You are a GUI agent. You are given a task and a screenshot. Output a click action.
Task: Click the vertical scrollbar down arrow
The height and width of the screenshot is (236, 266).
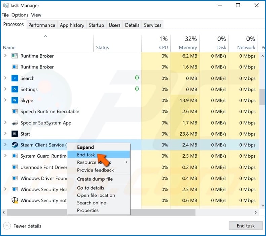[262, 205]
